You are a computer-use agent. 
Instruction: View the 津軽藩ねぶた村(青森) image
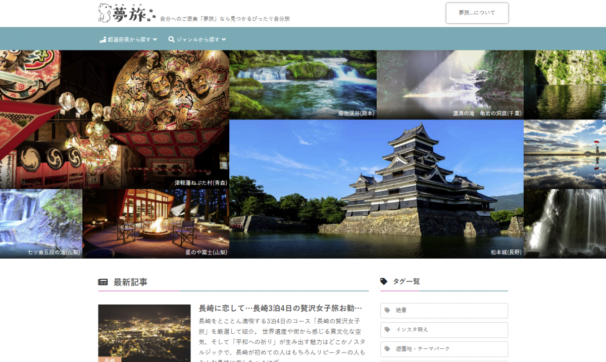(115, 119)
